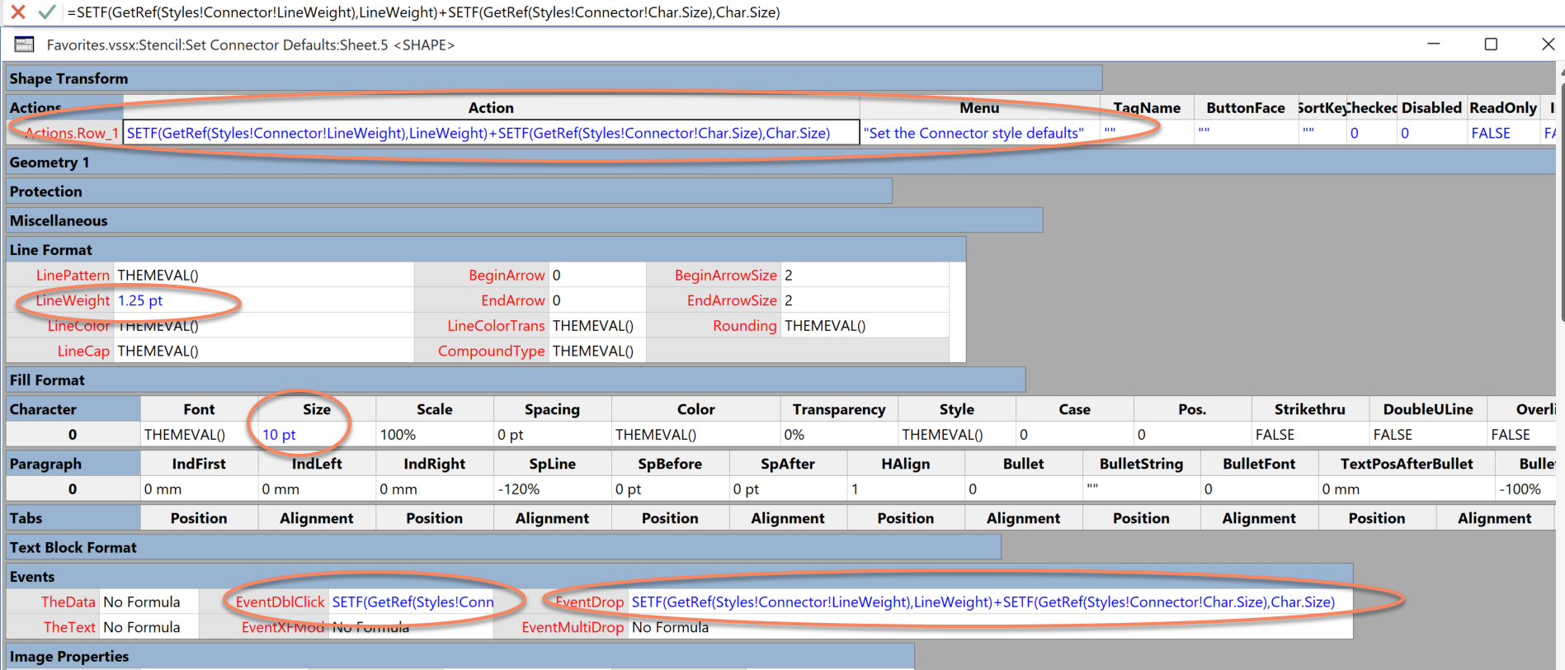1565x670 pixels.
Task: Click the Strikethru FALSE cell
Action: pyautogui.click(x=1310, y=435)
